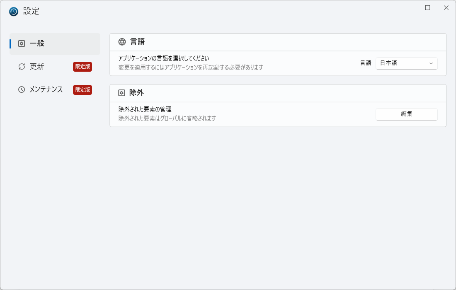This screenshot has height=290, width=456.
Task: Click the 限定版 badge next to 更新
Action: click(82, 67)
